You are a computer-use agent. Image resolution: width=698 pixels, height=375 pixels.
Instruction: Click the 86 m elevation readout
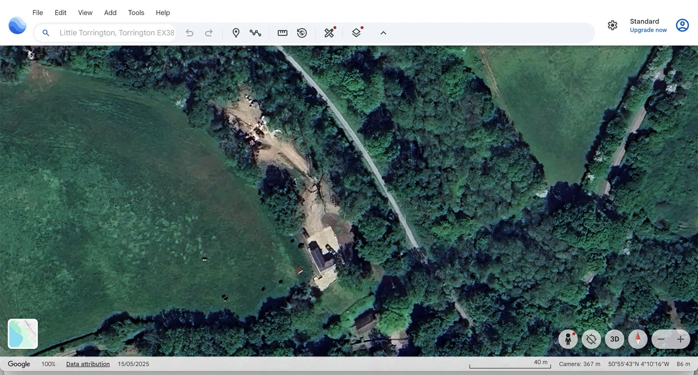coord(683,364)
